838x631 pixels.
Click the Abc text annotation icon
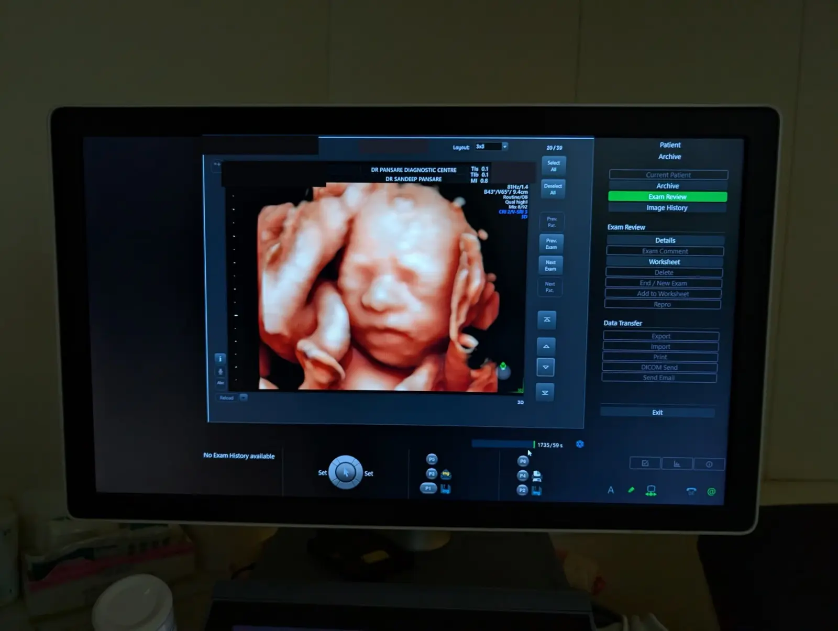pos(220,383)
